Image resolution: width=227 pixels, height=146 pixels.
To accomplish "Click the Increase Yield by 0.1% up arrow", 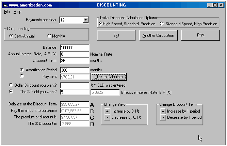I will click(107, 111).
